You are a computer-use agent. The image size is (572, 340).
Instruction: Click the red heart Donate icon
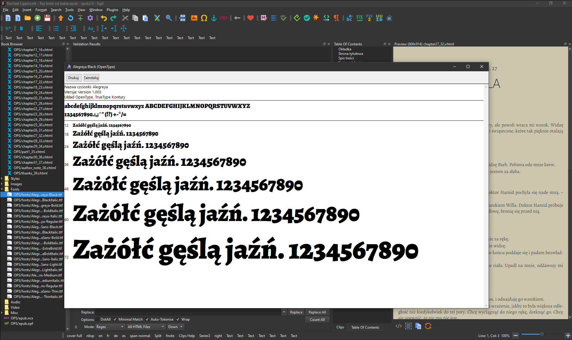251,18
